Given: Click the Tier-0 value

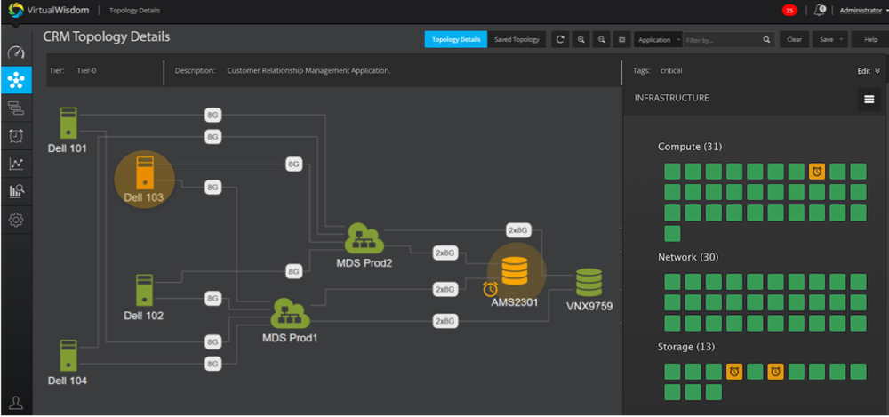Looking at the screenshot, I should tap(87, 71).
